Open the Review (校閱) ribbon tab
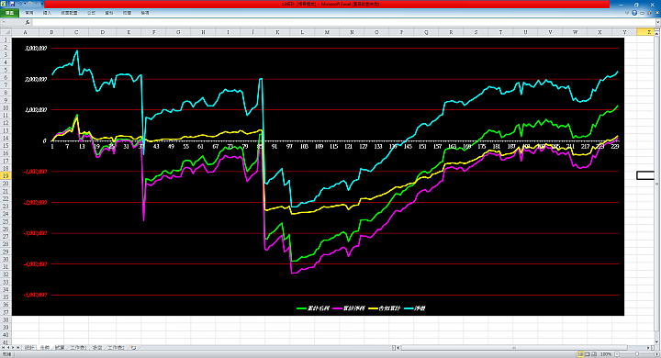This screenshot has width=661, height=358. click(x=127, y=13)
